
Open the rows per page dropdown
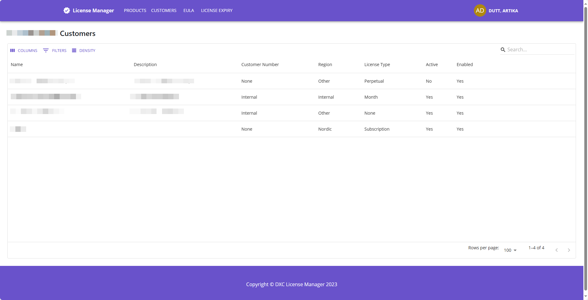coord(510,250)
